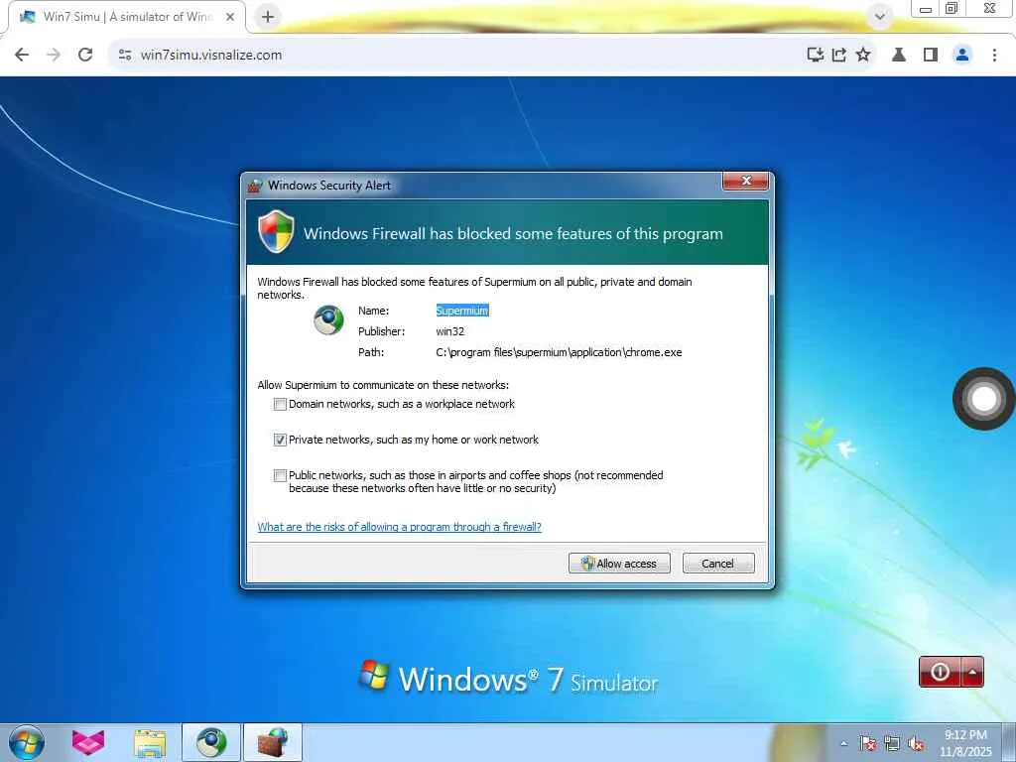
Task: Click the network tray icon
Action: click(892, 743)
